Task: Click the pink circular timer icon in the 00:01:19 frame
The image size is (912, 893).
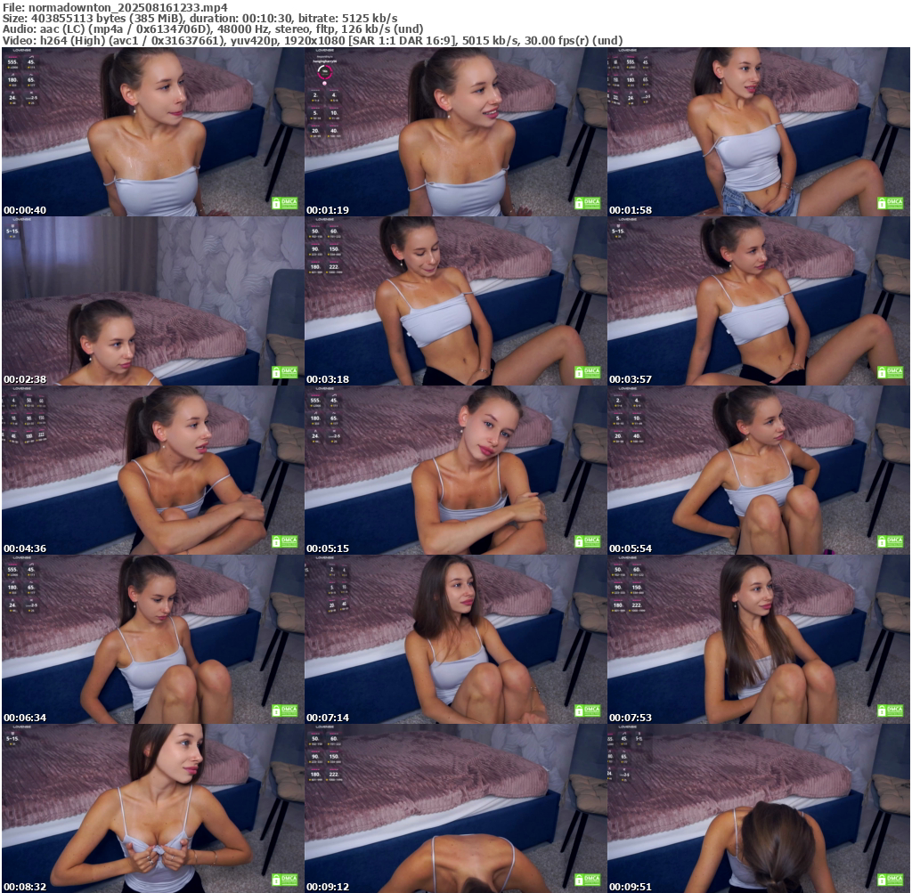Action: click(x=323, y=72)
